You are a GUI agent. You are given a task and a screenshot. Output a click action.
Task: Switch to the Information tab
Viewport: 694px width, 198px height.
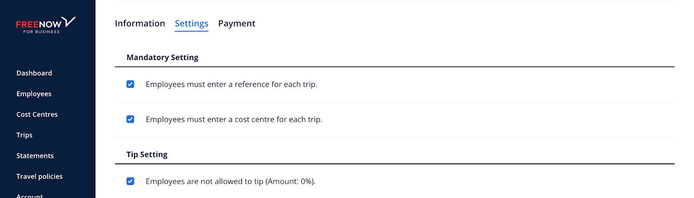click(140, 23)
